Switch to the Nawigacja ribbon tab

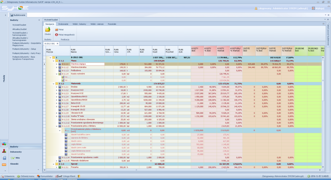(50, 24)
